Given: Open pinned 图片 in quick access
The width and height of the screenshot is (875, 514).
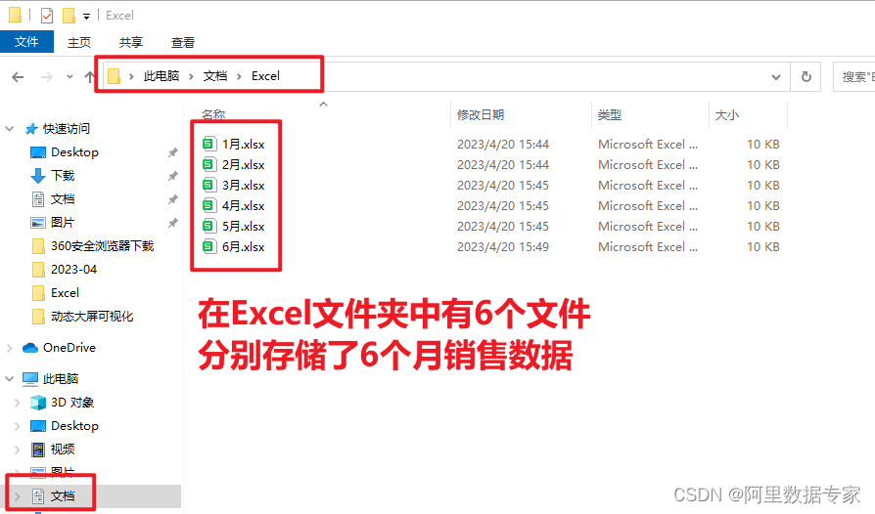Looking at the screenshot, I should [63, 222].
